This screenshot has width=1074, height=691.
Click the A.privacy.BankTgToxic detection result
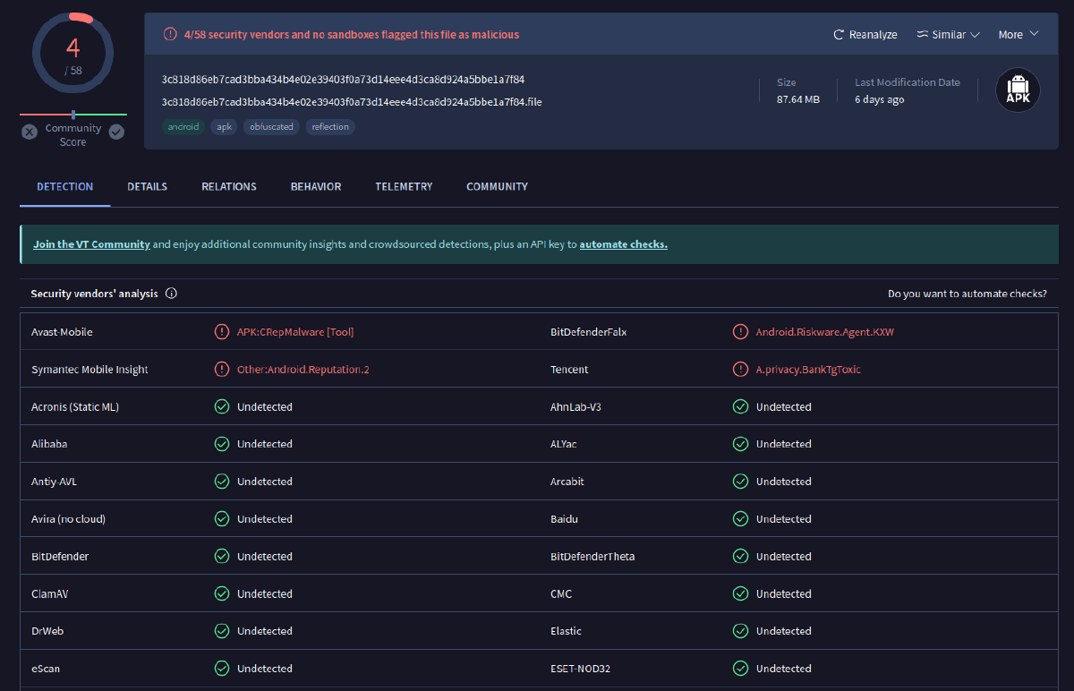(x=808, y=370)
